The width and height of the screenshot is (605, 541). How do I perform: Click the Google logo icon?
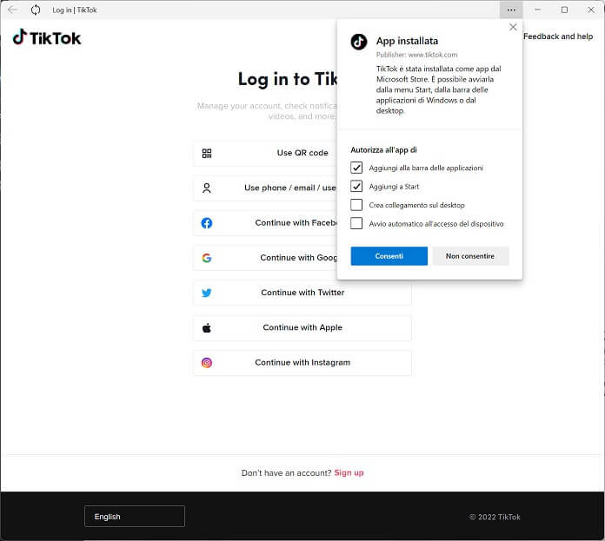pos(207,258)
